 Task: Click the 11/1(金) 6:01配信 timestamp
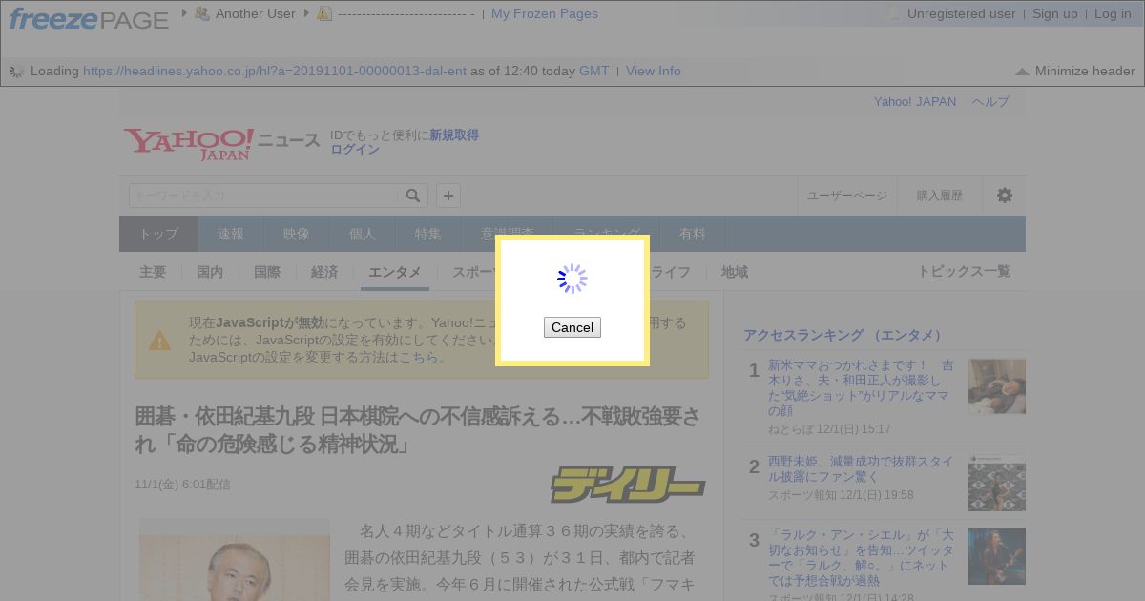tap(182, 485)
